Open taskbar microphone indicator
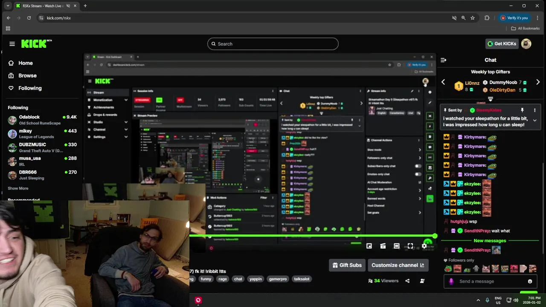The height and width of the screenshot is (307, 546). [487, 300]
